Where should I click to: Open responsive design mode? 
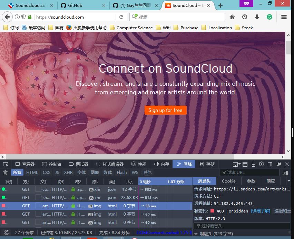253,164
